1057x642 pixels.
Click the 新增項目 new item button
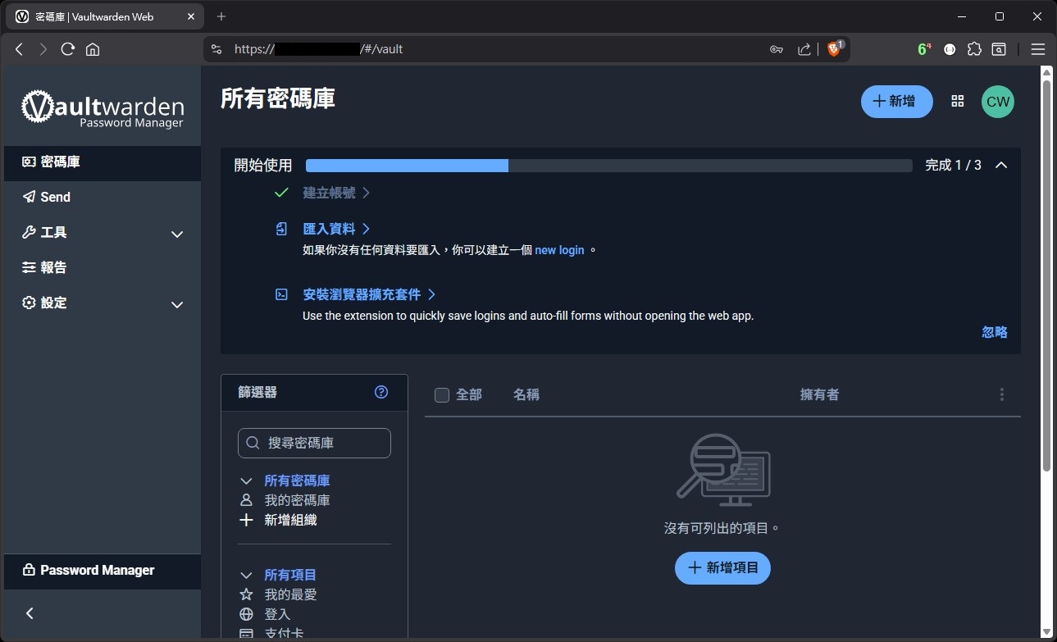722,567
